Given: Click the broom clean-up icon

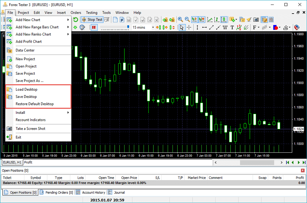Looking at the screenshot, I should coord(249,19).
